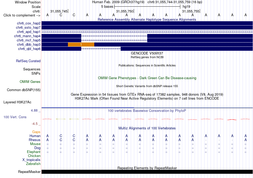Click the Gene Expression in 54 tissues title
This screenshot has height=178, width=253.
coord(147,95)
